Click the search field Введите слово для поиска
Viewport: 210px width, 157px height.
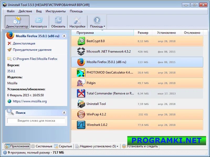coord(36,121)
